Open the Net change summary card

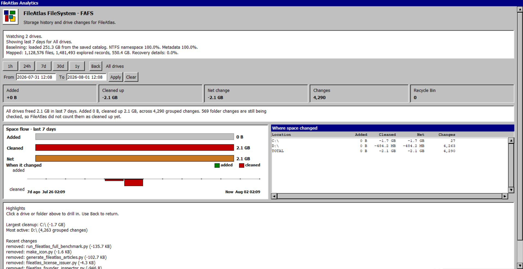[x=256, y=94]
